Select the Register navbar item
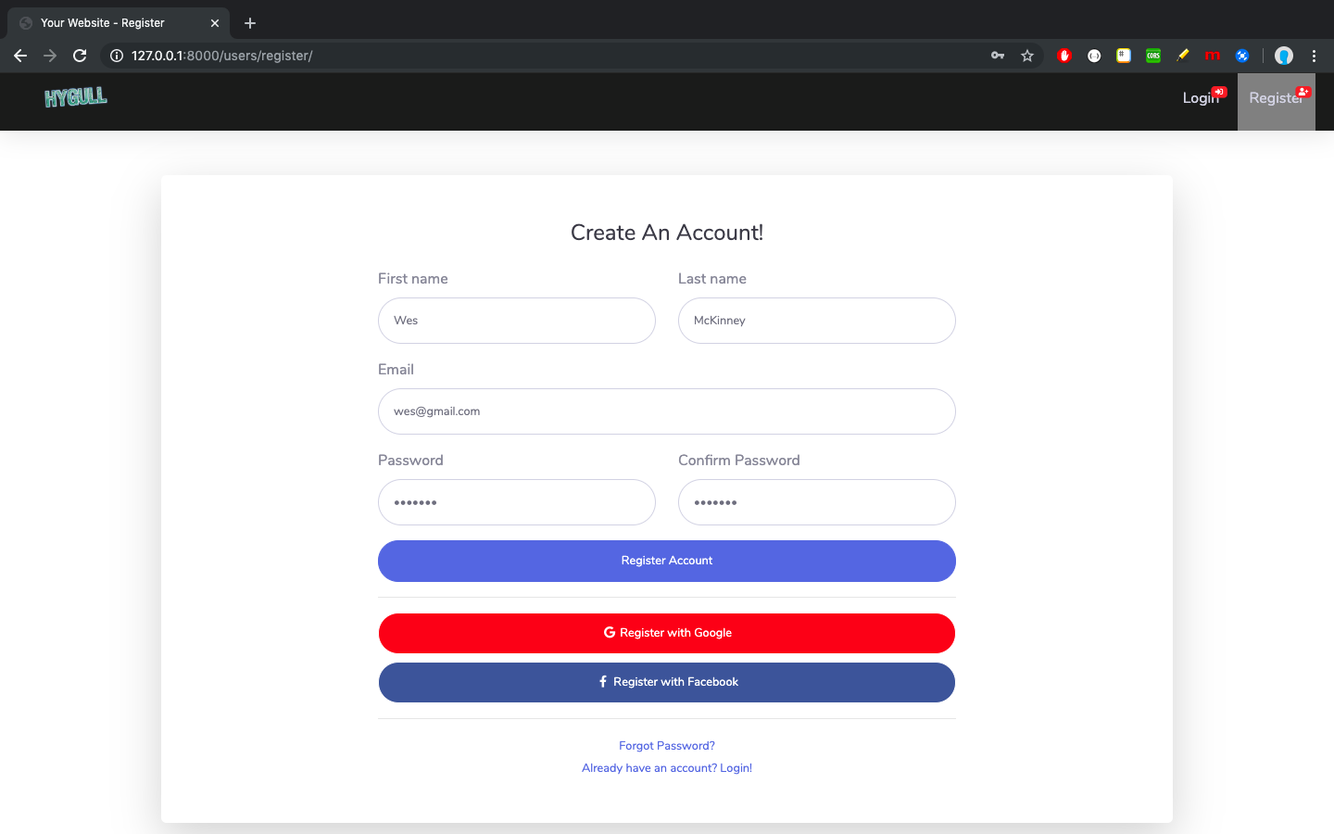 (1277, 97)
